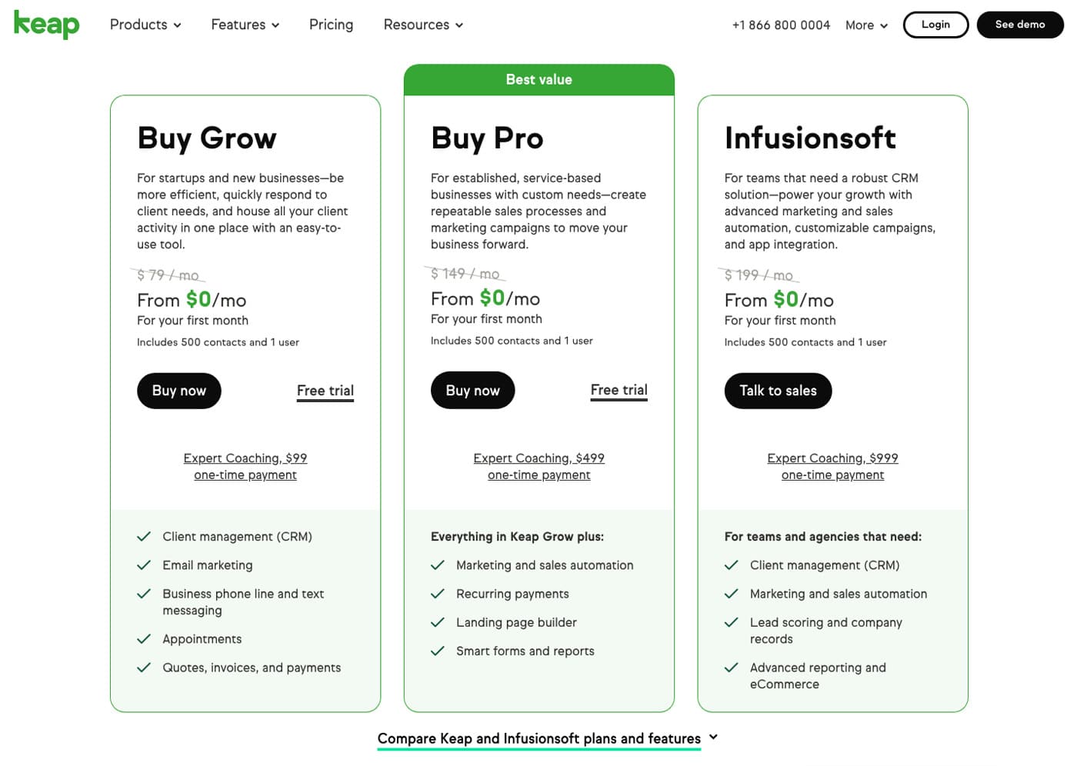The image size is (1077, 766).
Task: Open the Resources dropdown
Action: tap(423, 25)
